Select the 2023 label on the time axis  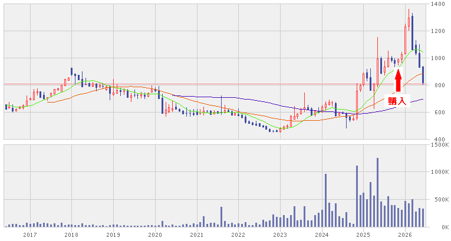click(x=280, y=235)
